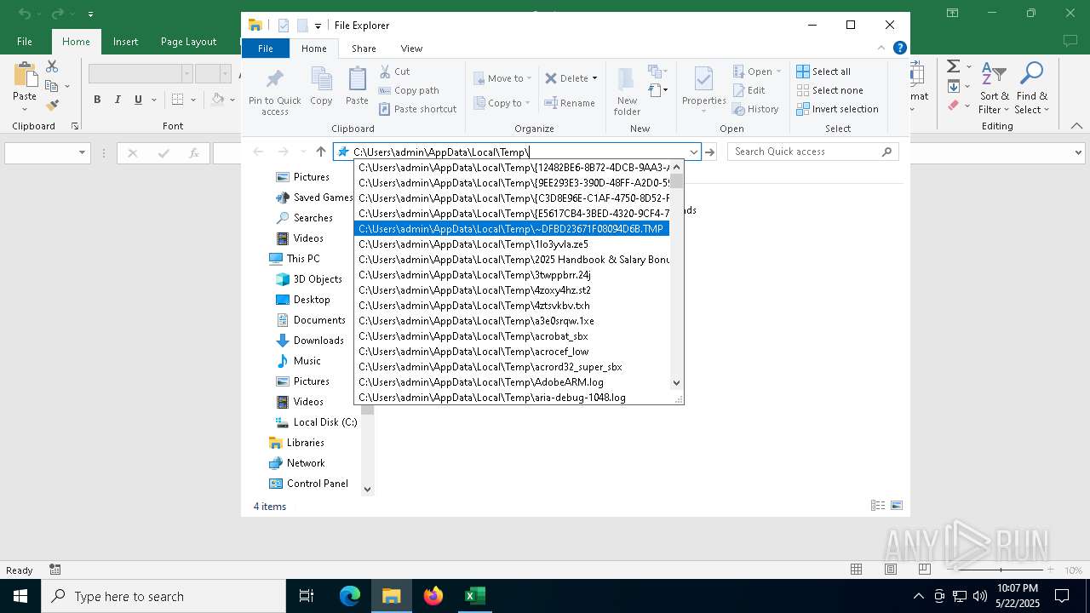This screenshot has width=1090, height=613.
Task: Click the search magnifier in Quick access search
Action: (x=886, y=152)
